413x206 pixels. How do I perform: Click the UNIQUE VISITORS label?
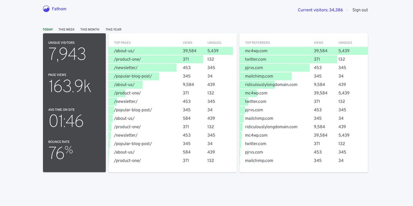point(61,43)
